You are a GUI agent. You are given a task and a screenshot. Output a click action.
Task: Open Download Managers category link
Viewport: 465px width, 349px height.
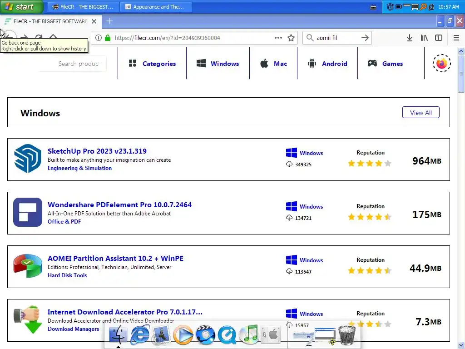(74, 329)
